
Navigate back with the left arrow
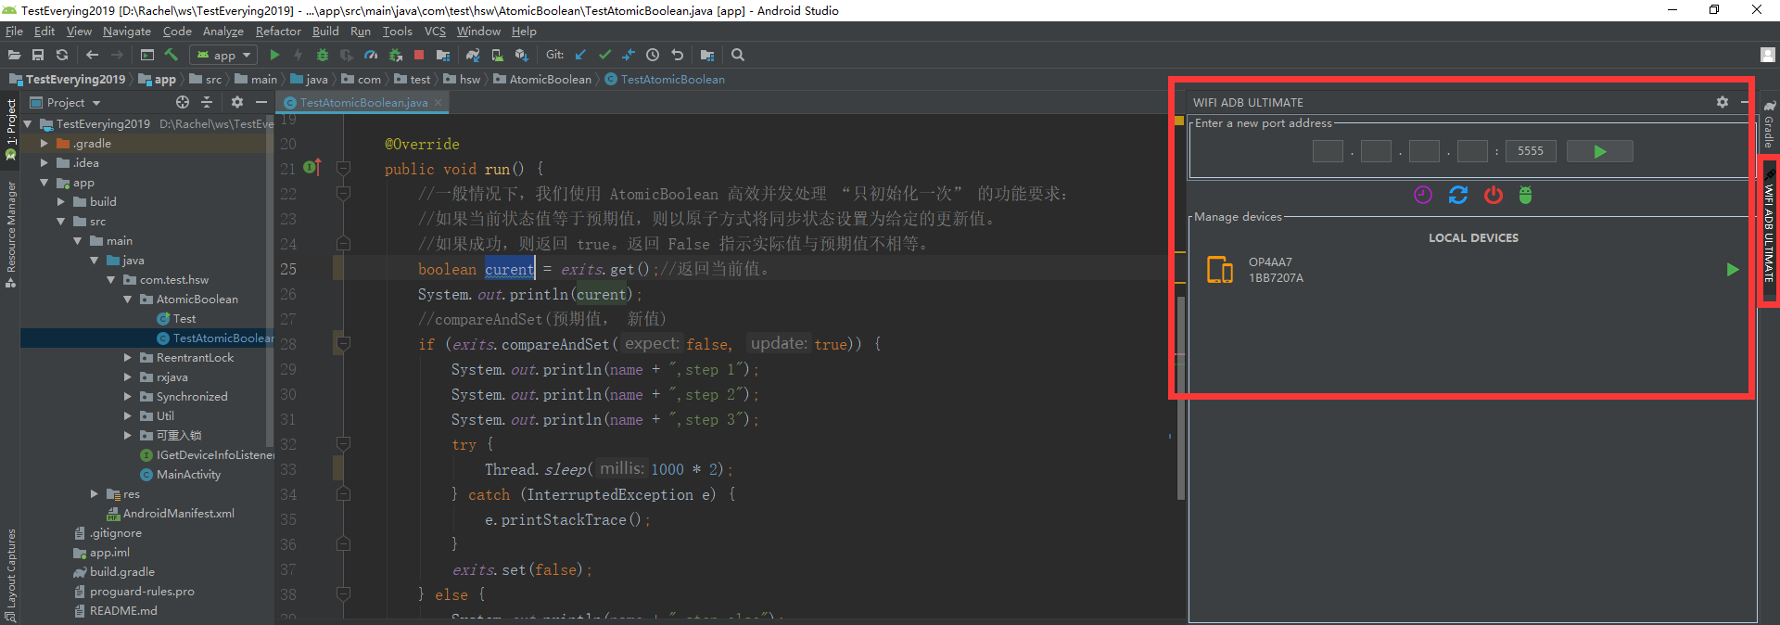(x=92, y=55)
